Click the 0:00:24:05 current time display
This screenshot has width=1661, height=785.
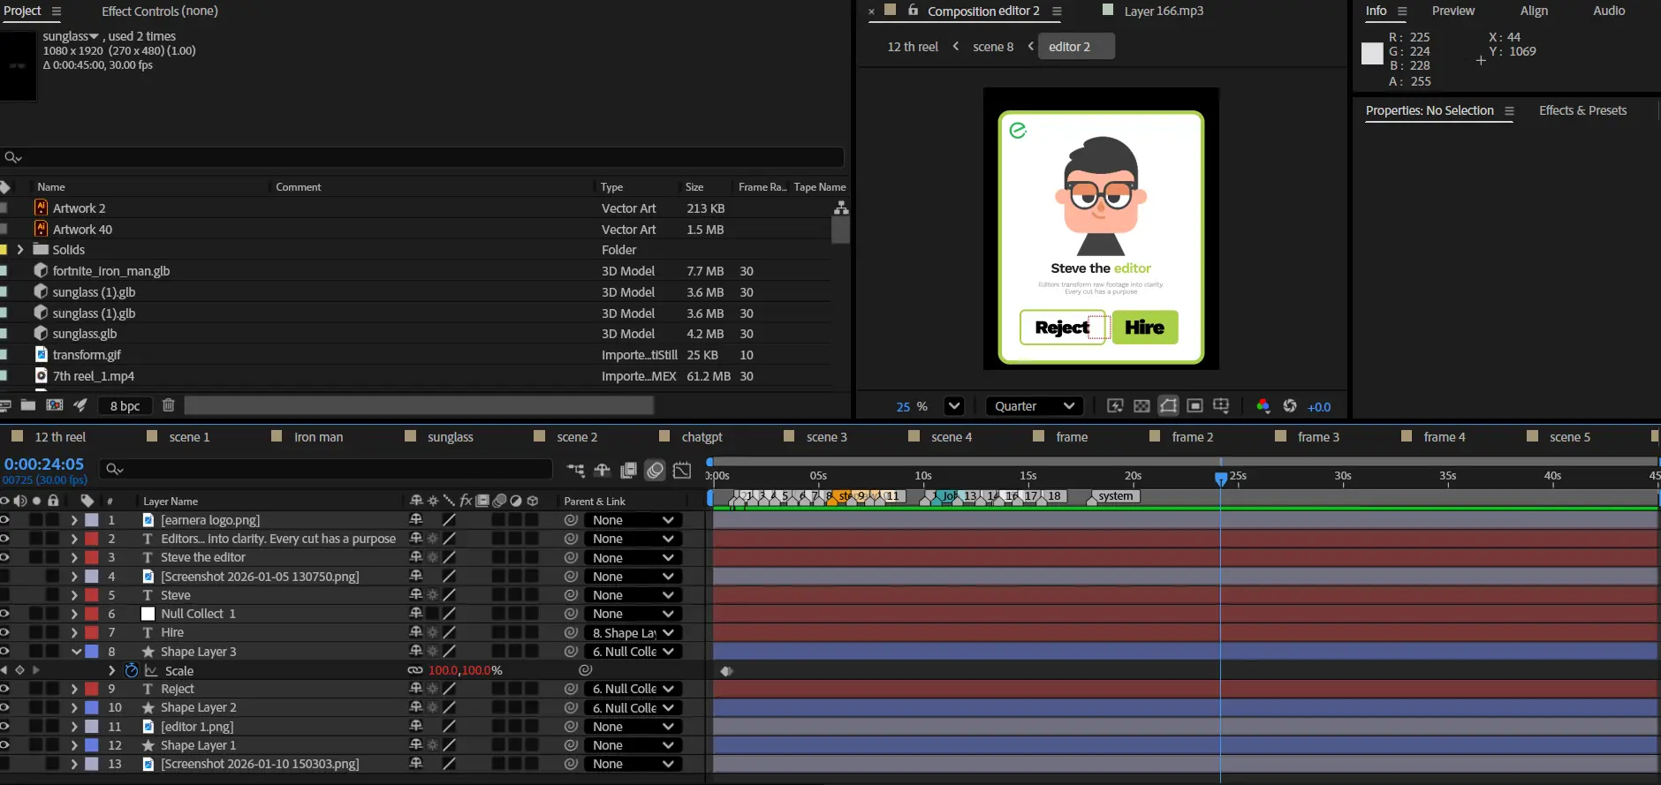coord(44,464)
